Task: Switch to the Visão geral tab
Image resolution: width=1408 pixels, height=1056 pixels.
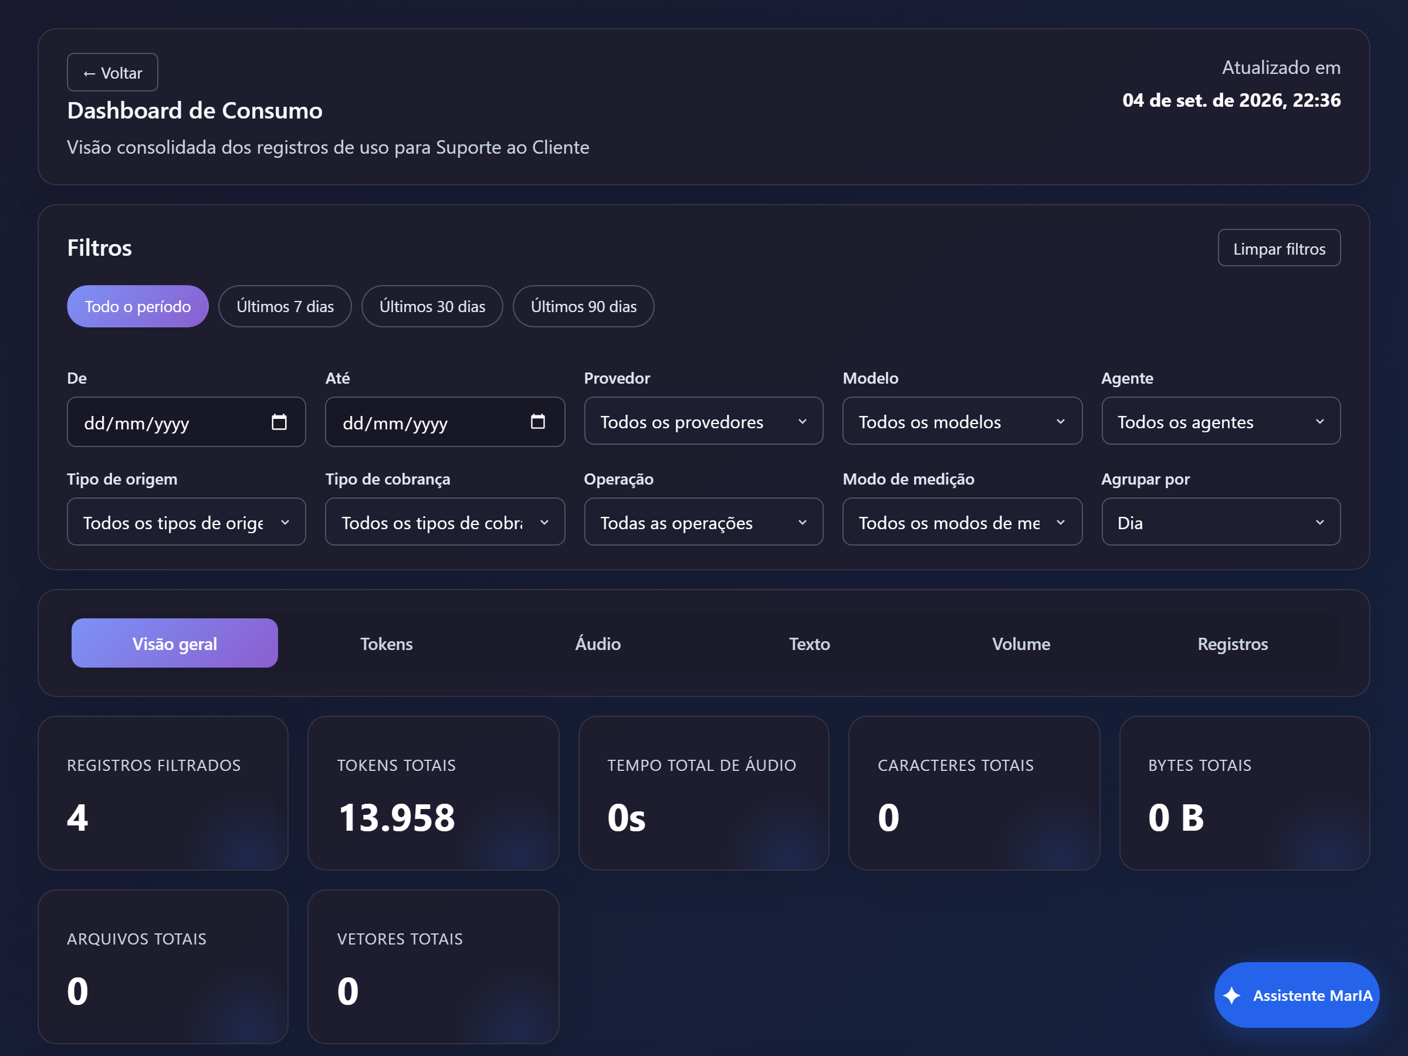Action: pos(174,643)
